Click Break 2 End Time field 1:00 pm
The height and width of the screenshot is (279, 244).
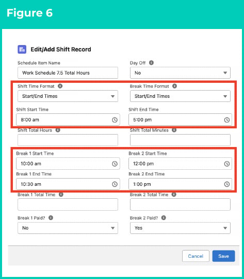click(180, 184)
